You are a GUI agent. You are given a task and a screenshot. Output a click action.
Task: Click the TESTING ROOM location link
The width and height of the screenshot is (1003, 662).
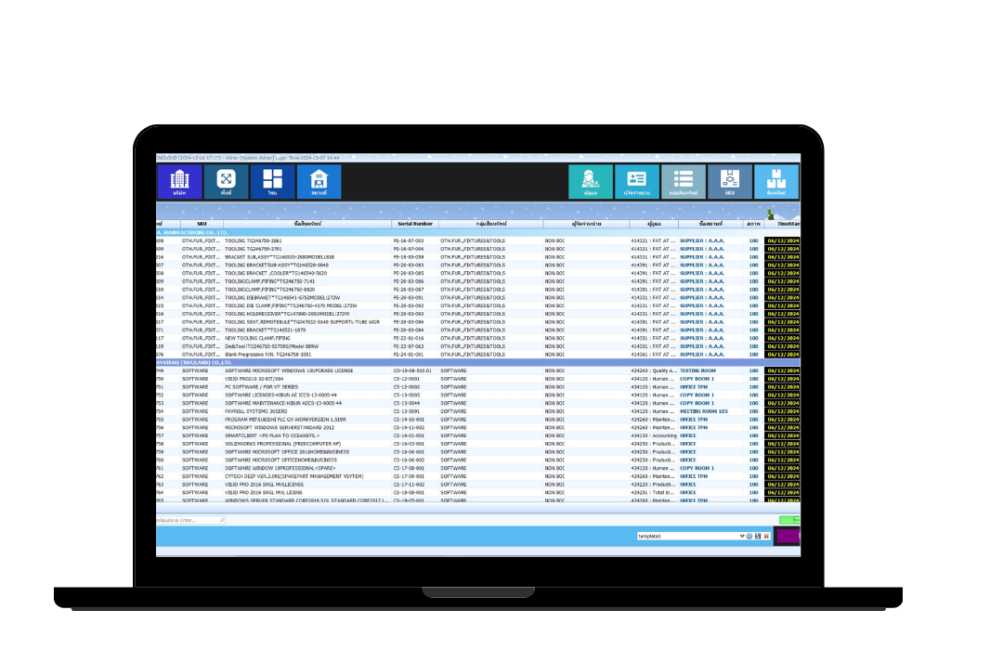click(697, 370)
